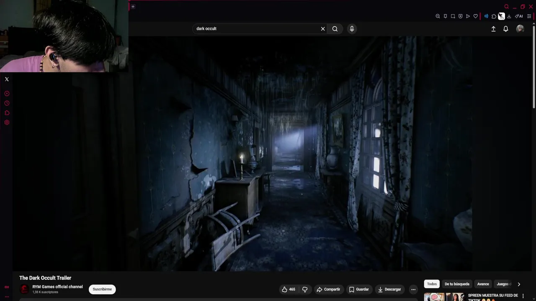The image size is (536, 301).
Task: Open sidebar three-dots more options
Action: [7, 297]
